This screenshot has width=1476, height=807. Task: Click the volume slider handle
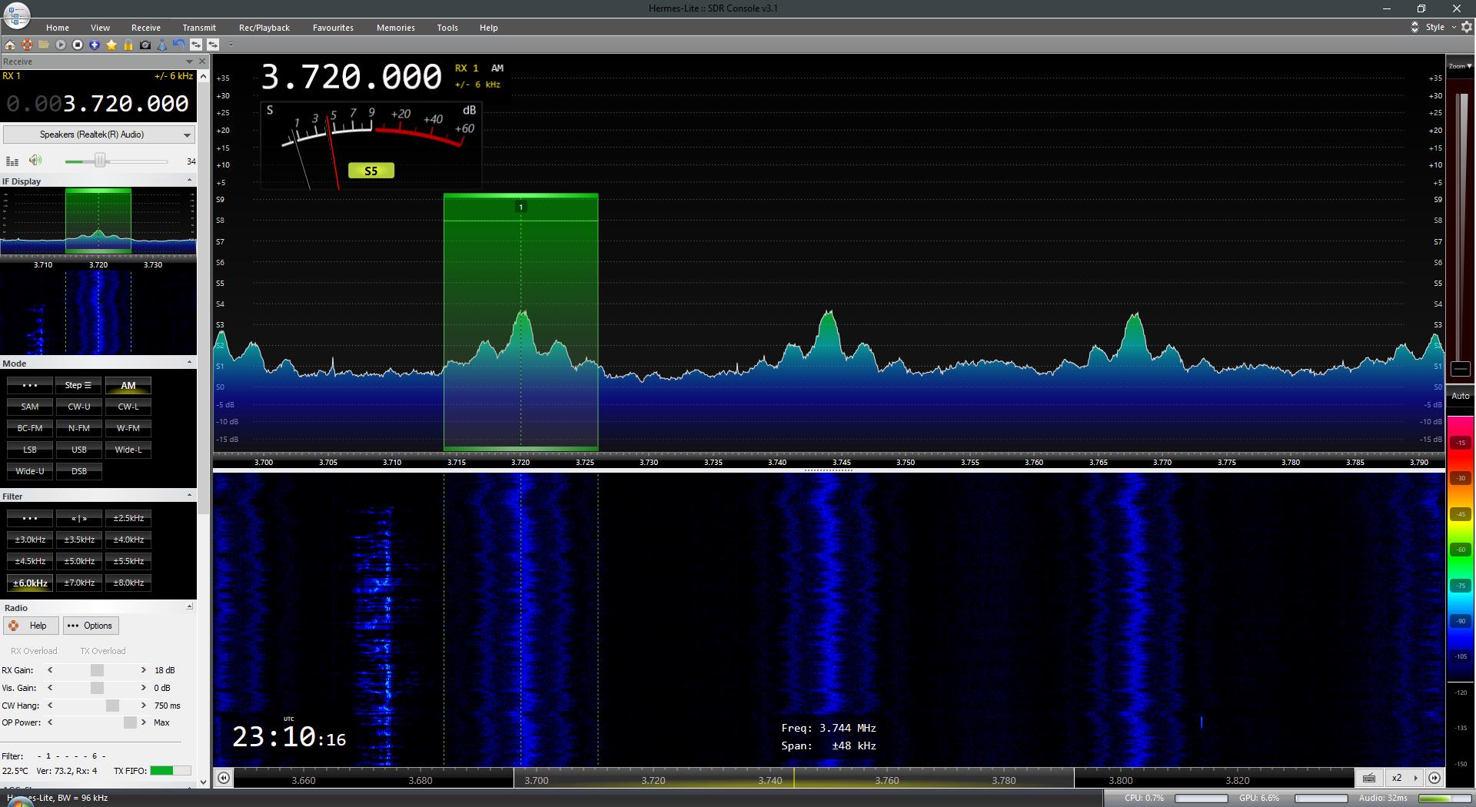click(100, 161)
